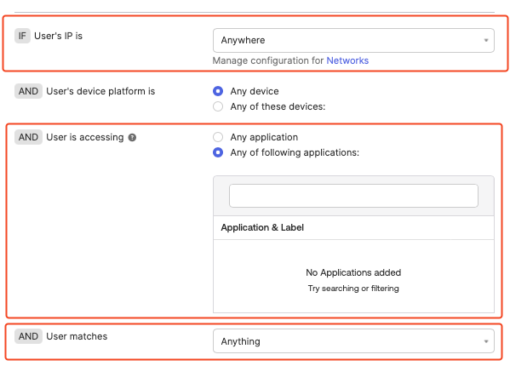This screenshot has width=510, height=366.
Task: Click the User's device platform is label
Action: 100,91
